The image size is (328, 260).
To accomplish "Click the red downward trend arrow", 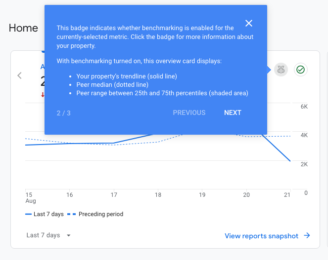I will (x=43, y=95).
